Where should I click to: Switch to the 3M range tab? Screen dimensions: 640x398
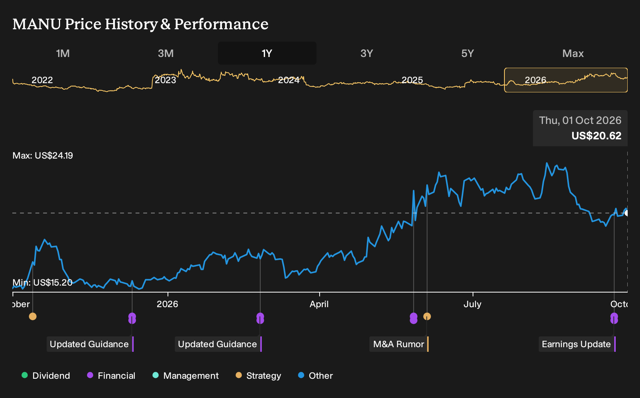pyautogui.click(x=166, y=53)
